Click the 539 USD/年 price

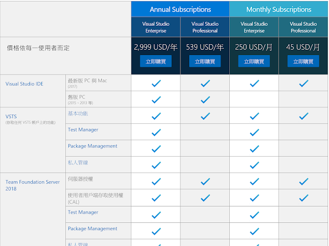205,47
